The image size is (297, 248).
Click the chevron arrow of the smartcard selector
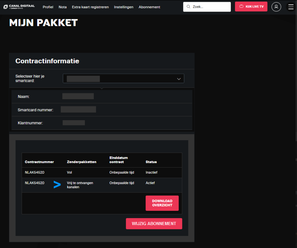[179, 79]
